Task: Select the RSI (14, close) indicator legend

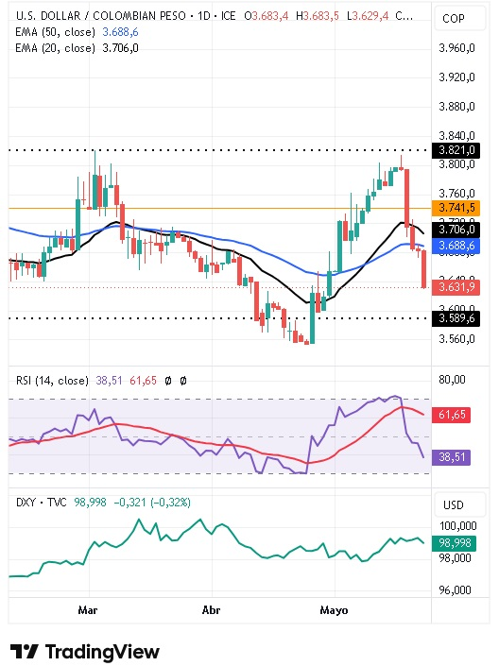Action: click(52, 381)
